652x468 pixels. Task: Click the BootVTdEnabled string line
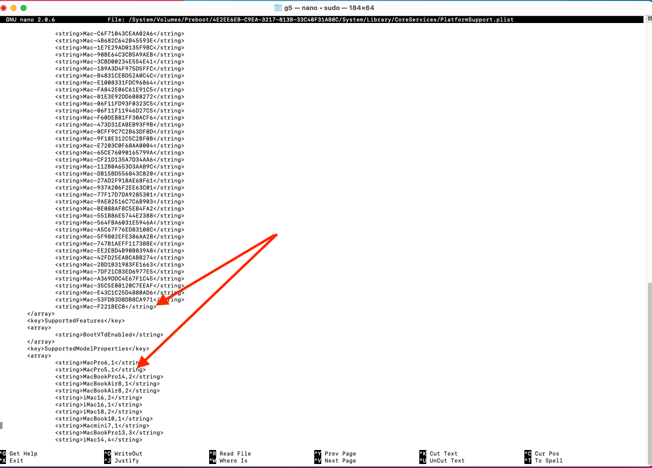[x=109, y=334]
